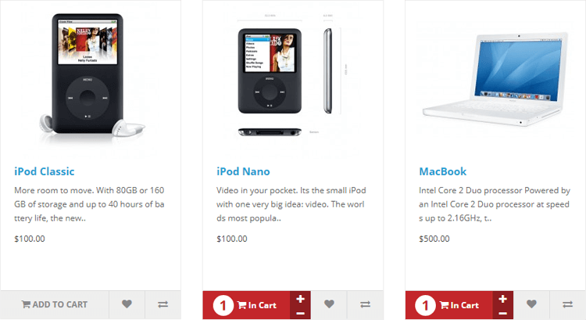Open the iPod Classic product title link
This screenshot has width=586, height=320.
click(44, 171)
